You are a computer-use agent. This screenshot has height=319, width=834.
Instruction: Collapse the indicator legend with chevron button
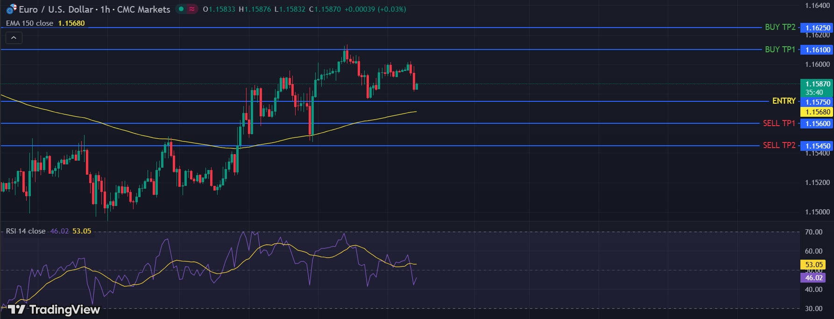(14, 38)
